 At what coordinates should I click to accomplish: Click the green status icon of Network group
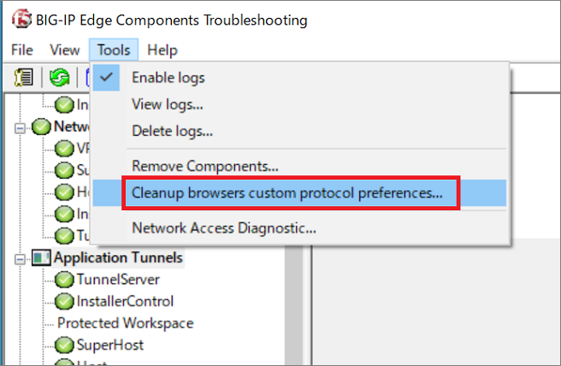pos(41,127)
